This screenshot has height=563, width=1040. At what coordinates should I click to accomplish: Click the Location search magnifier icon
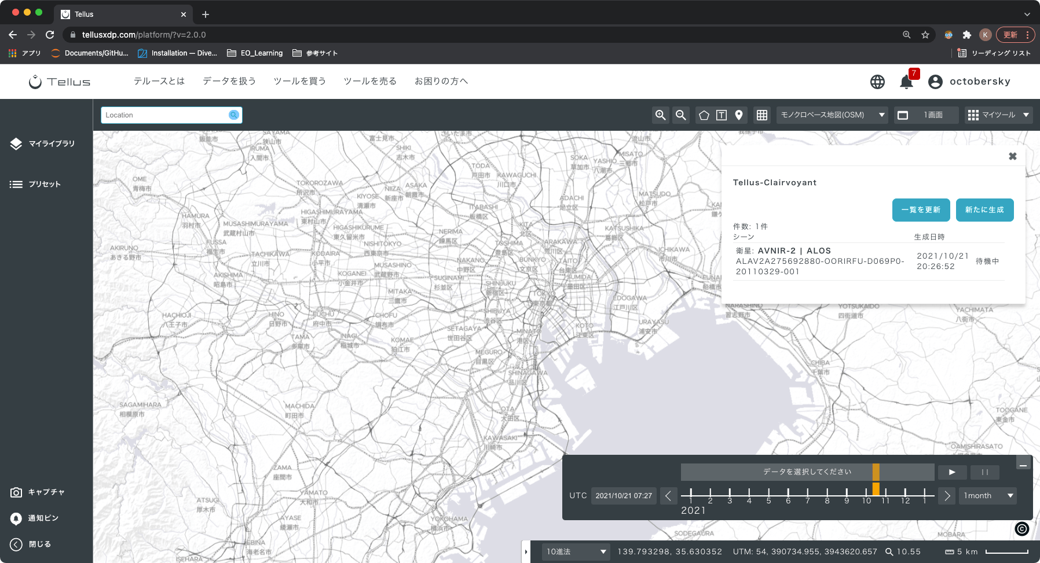[234, 115]
